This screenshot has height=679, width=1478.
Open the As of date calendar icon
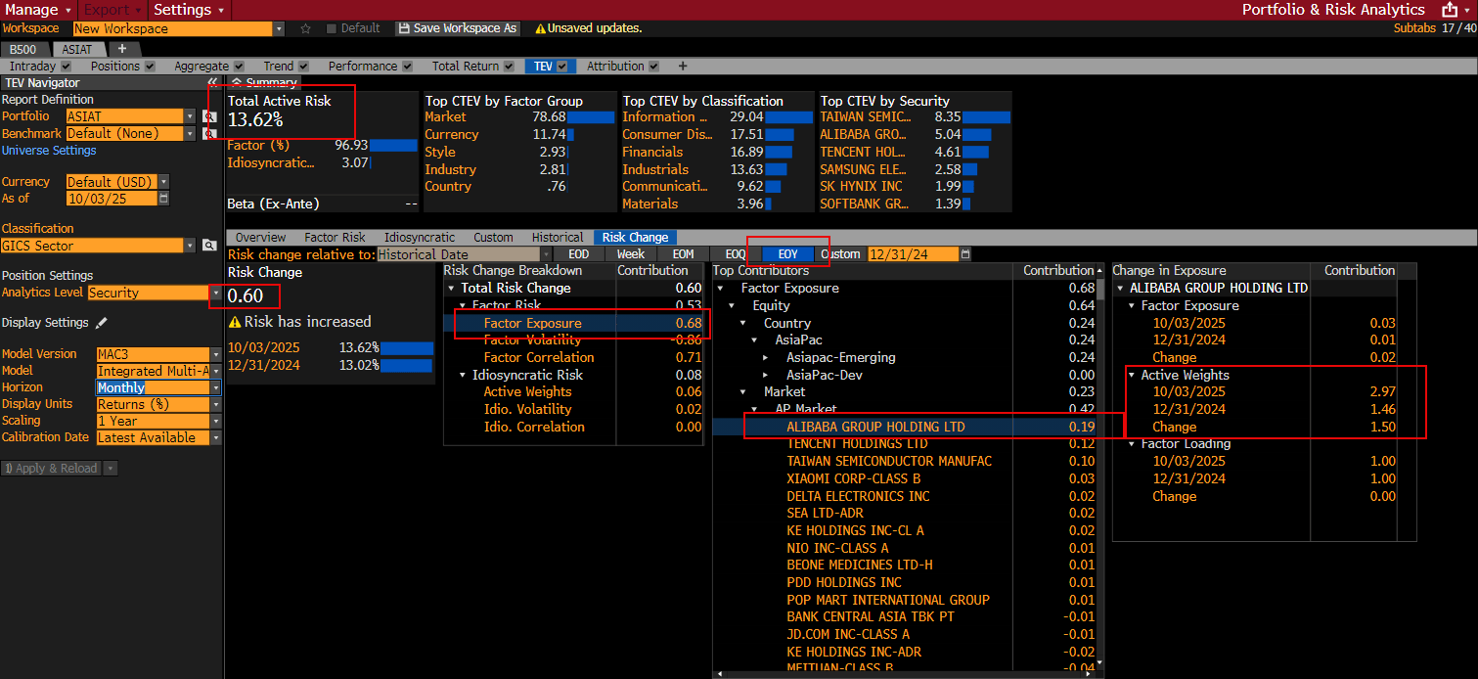[163, 198]
